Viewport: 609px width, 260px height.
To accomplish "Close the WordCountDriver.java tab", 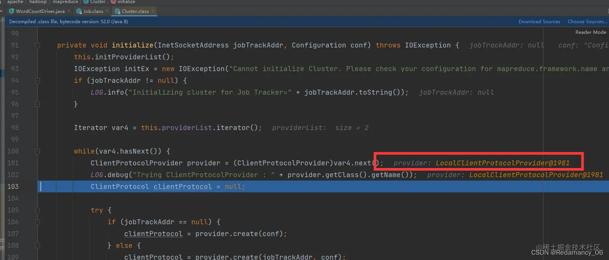I will tap(68, 11).
